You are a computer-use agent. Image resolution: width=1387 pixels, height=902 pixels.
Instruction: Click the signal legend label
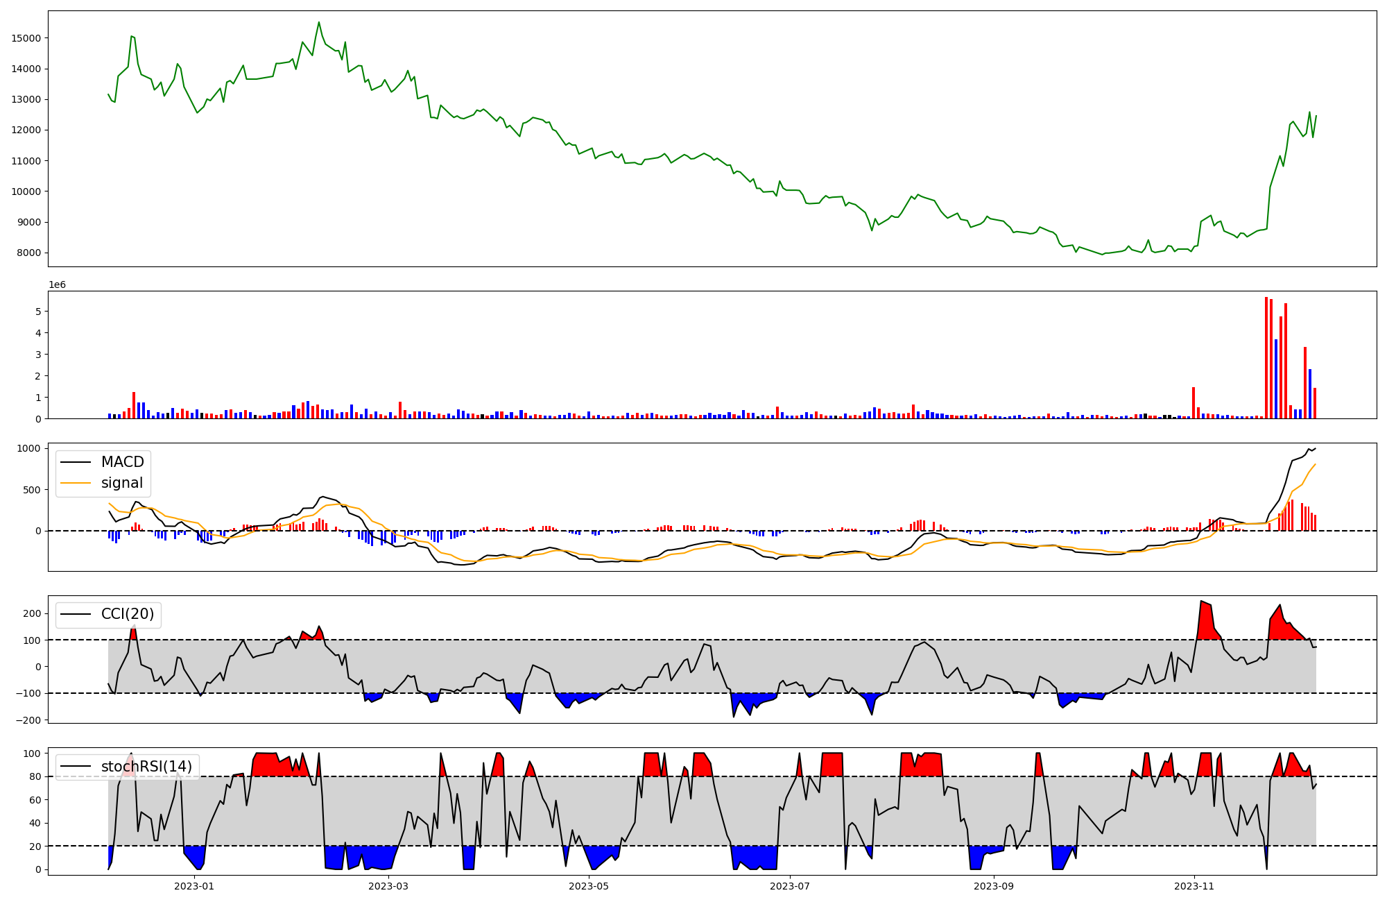point(122,483)
